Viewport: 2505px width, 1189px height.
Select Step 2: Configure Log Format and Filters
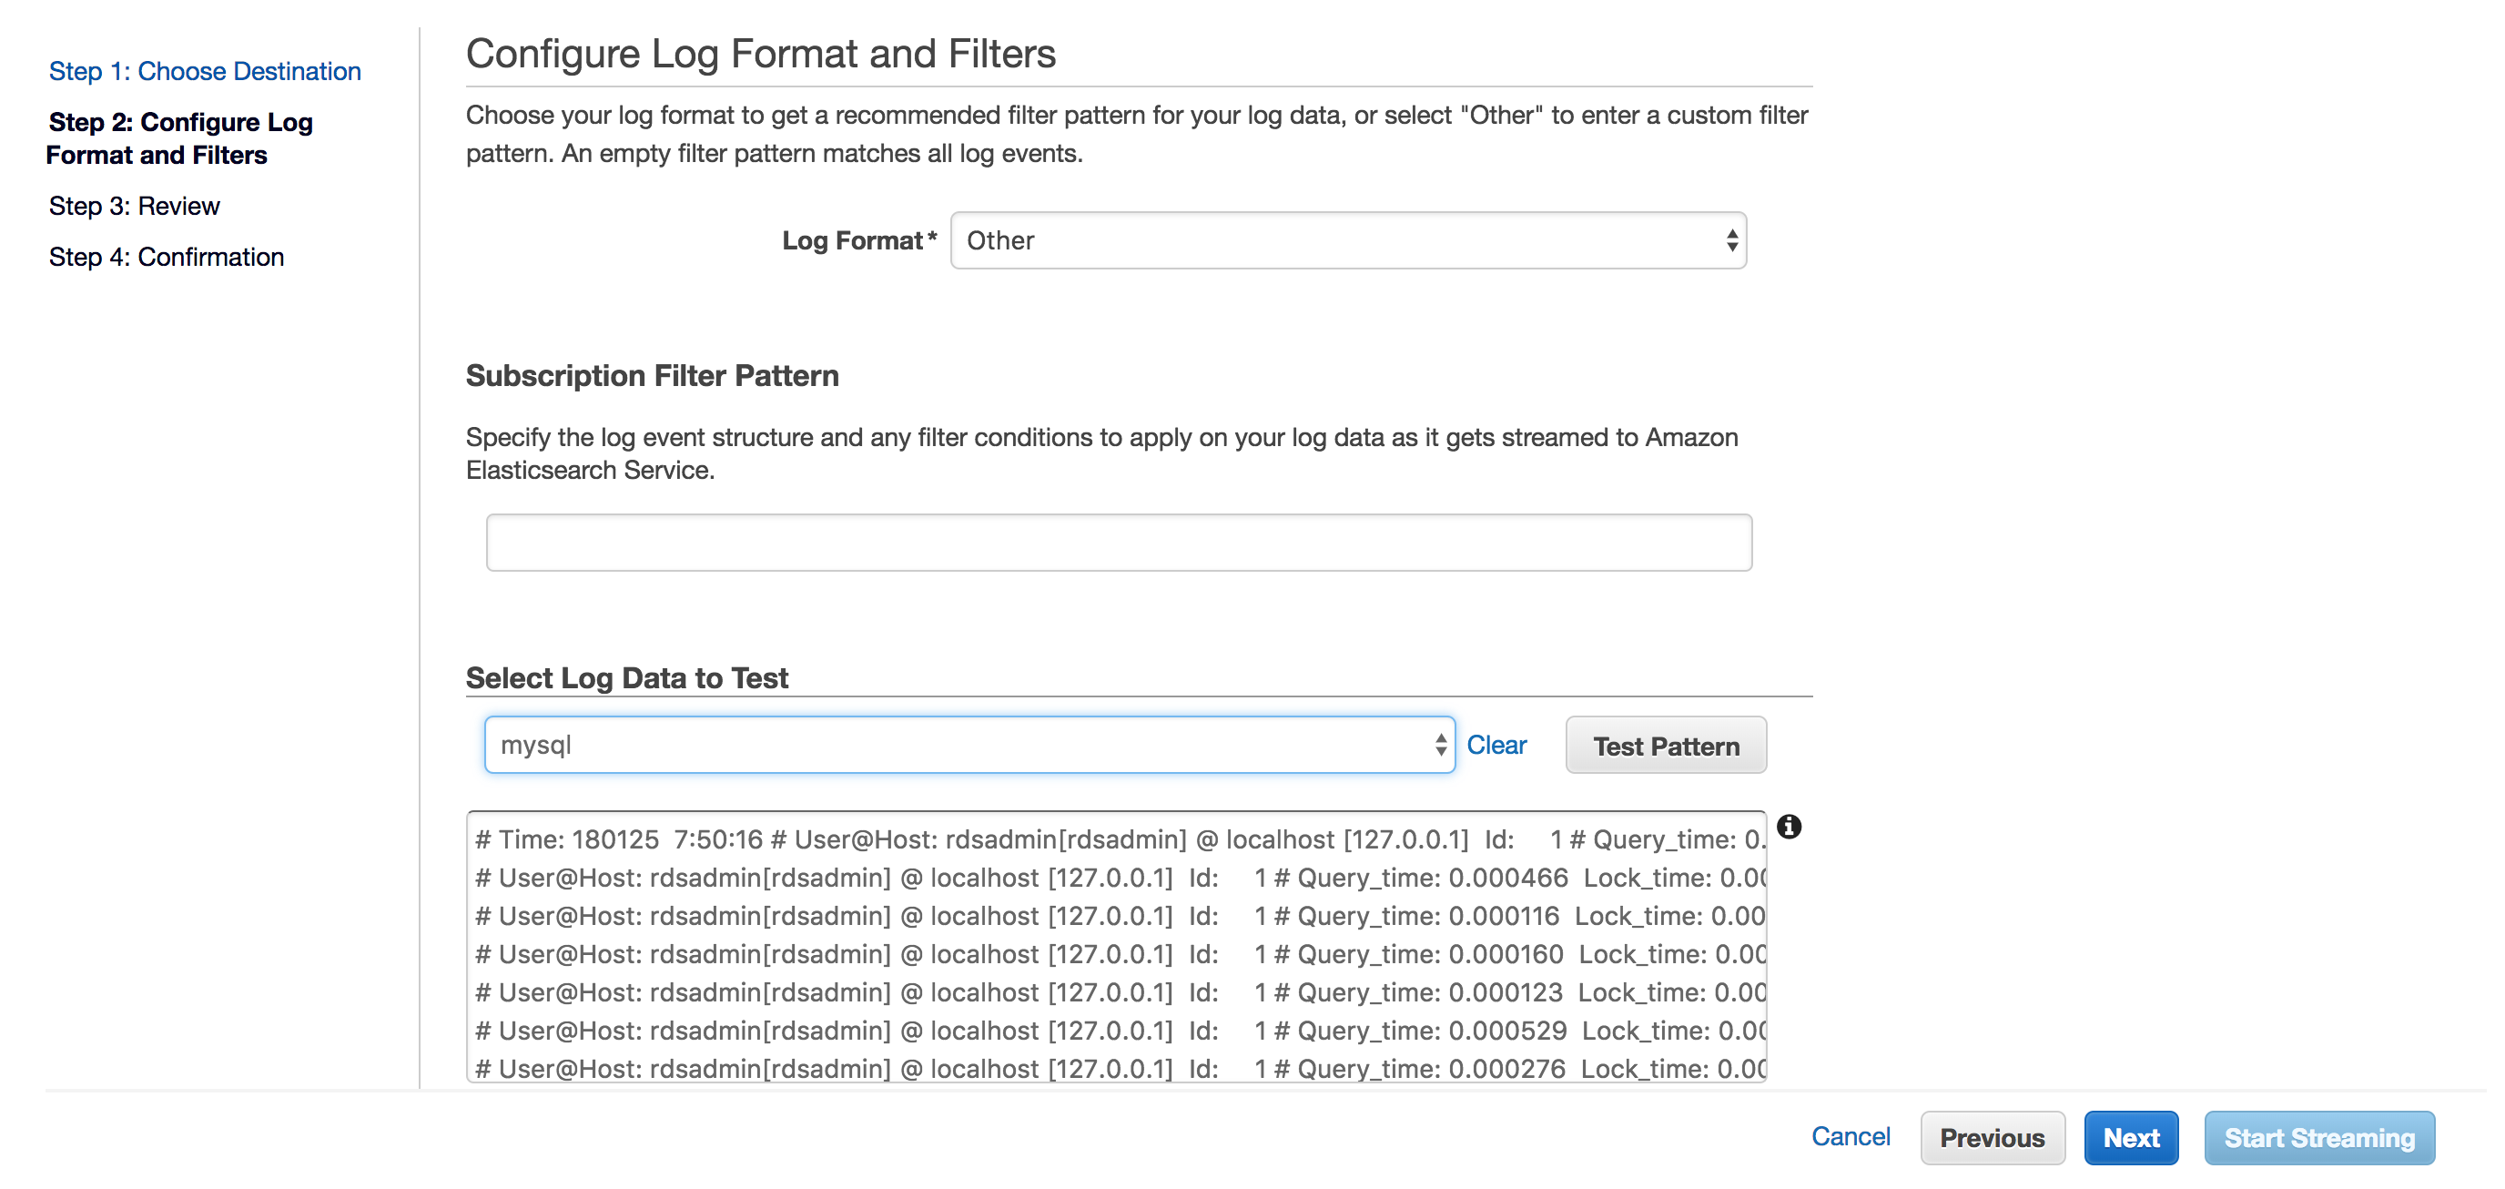(180, 138)
